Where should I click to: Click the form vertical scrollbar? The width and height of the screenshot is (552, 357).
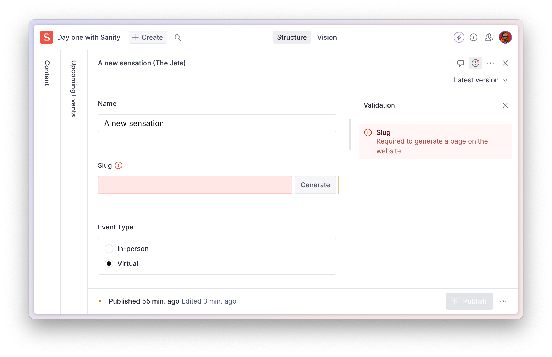(x=349, y=135)
